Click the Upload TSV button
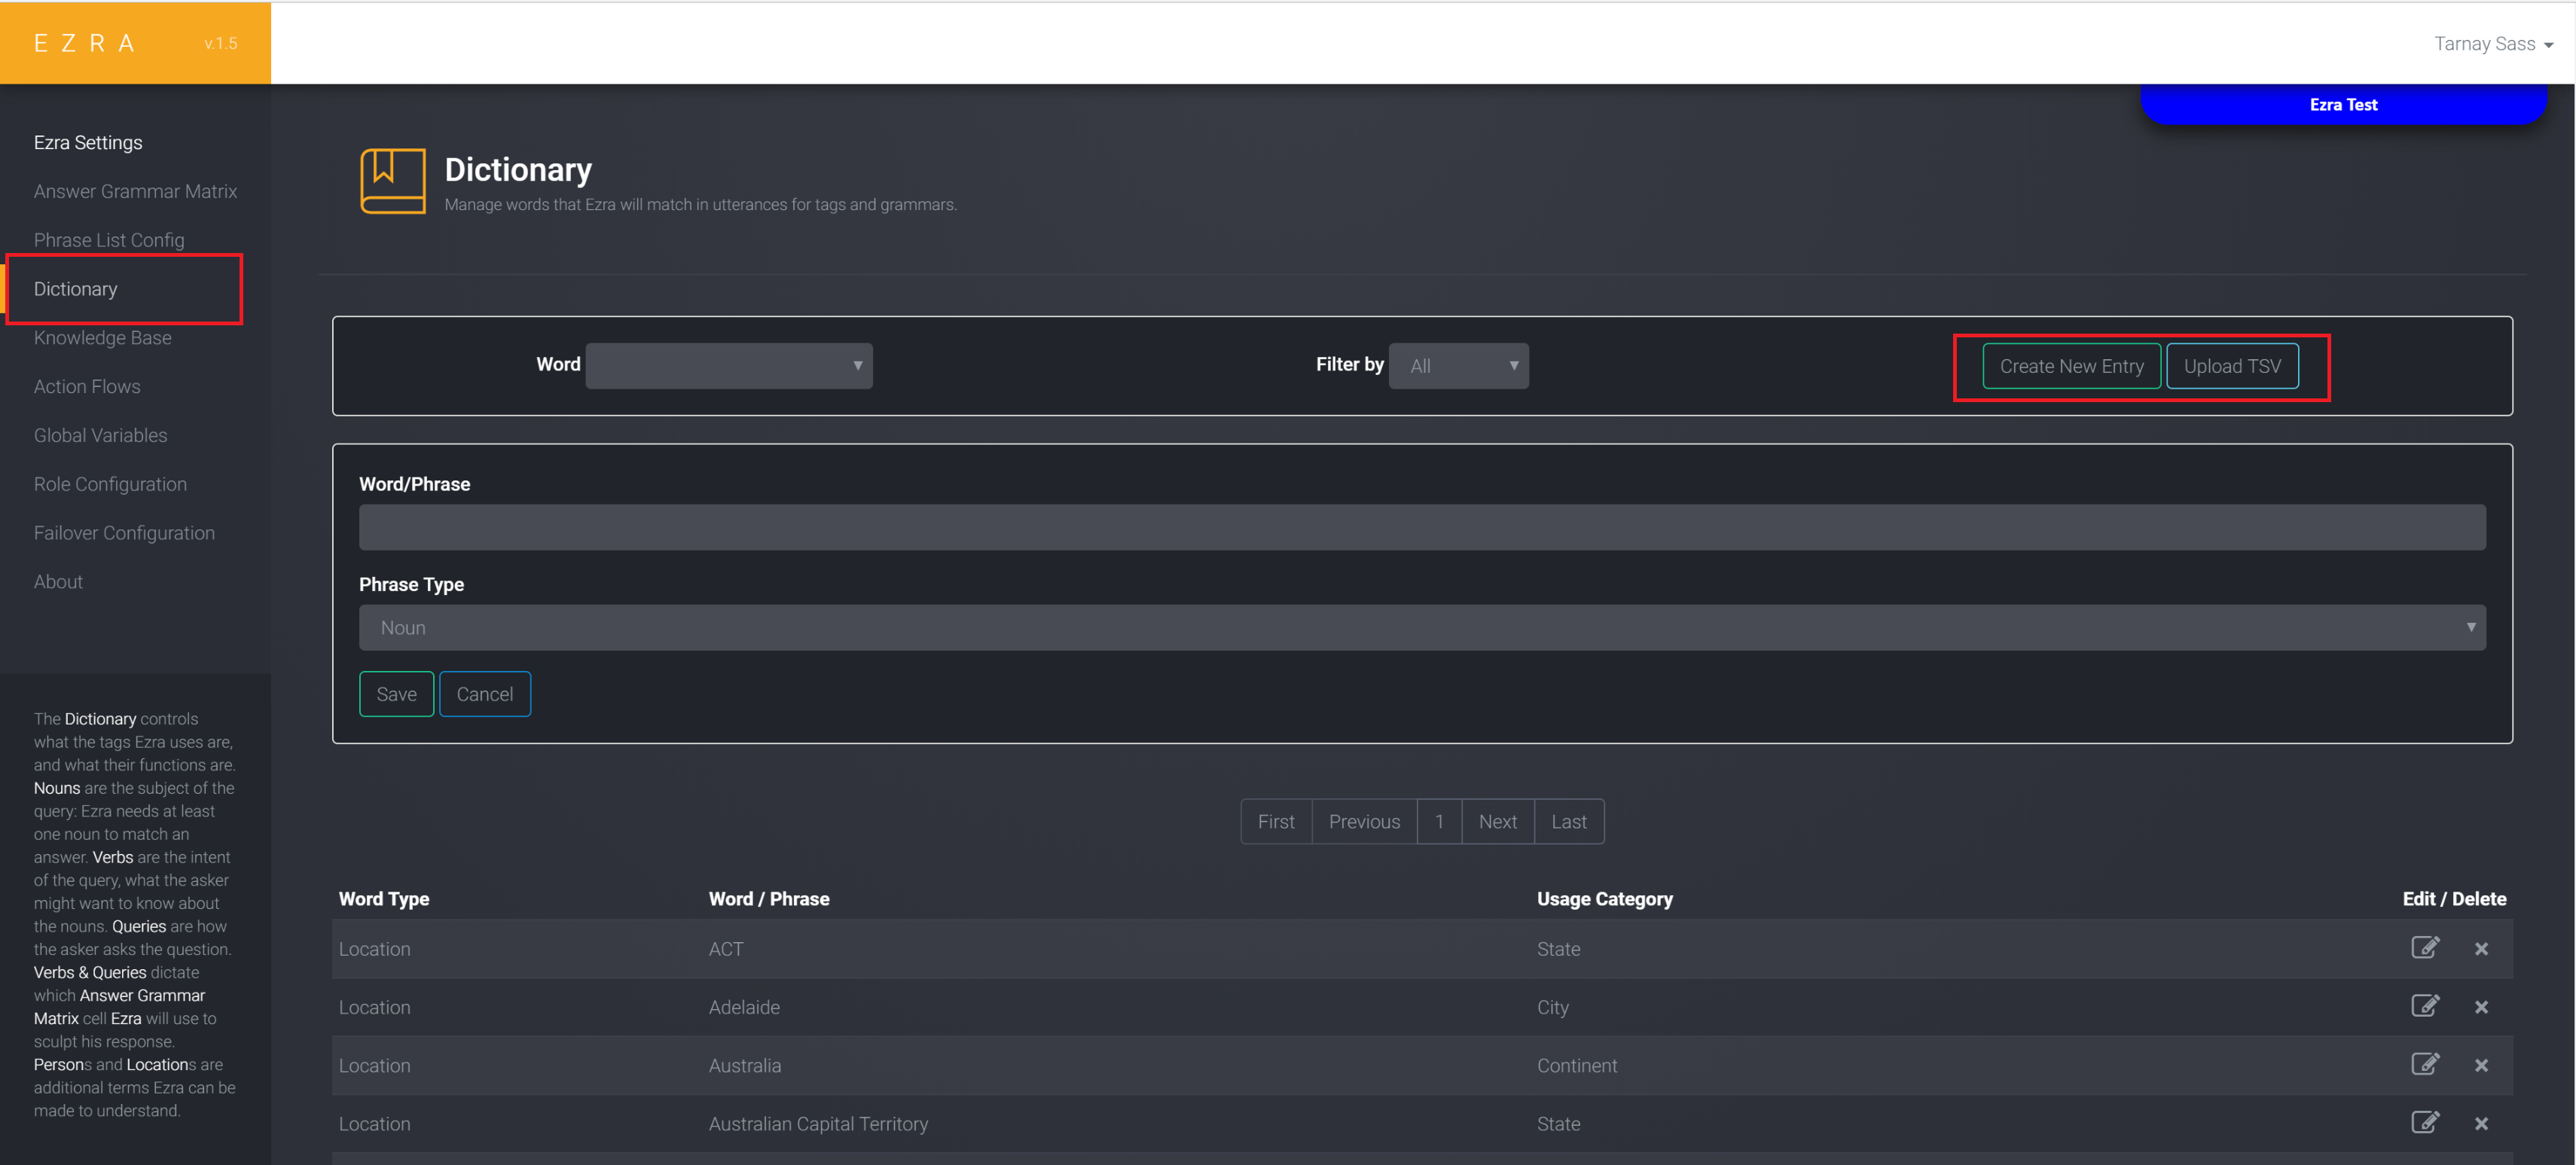 coord(2232,366)
